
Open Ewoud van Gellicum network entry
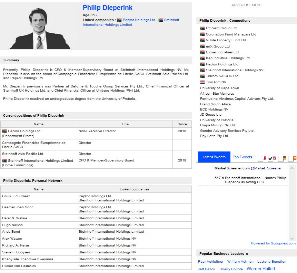click(19, 266)
